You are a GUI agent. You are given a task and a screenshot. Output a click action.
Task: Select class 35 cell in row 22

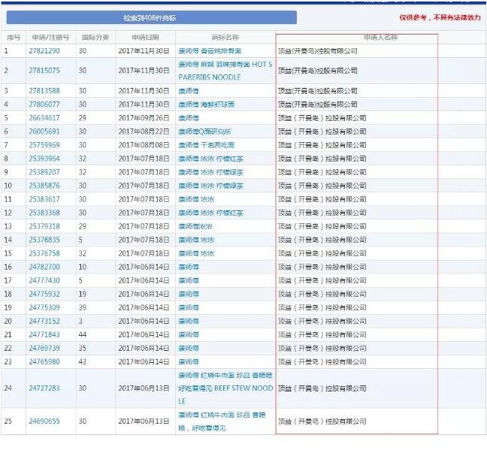pos(83,349)
